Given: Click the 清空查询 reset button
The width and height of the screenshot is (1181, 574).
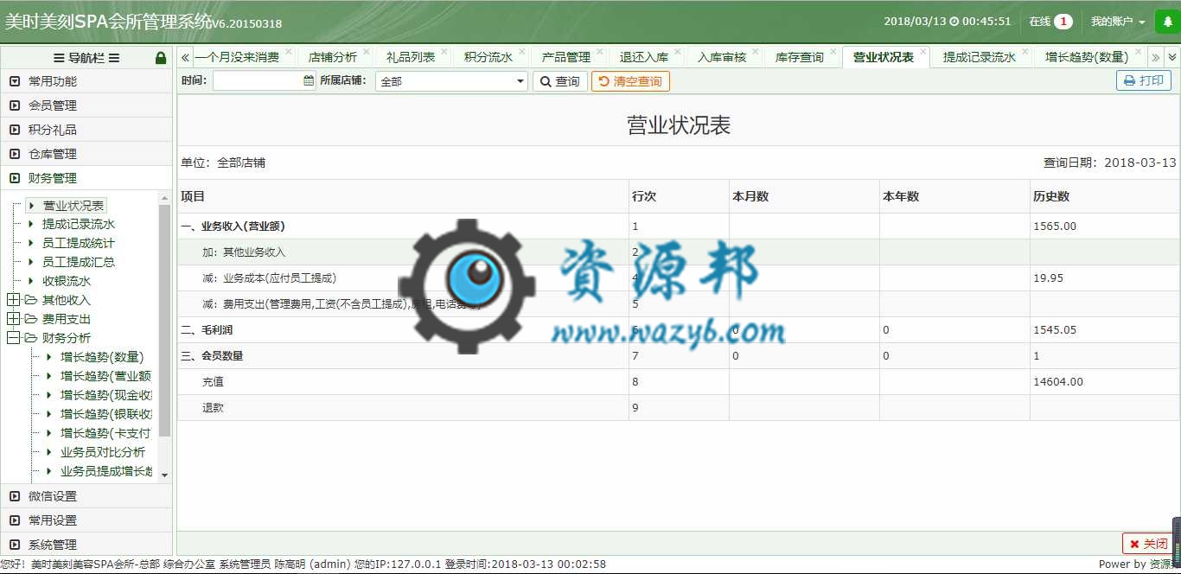Looking at the screenshot, I should click(630, 81).
